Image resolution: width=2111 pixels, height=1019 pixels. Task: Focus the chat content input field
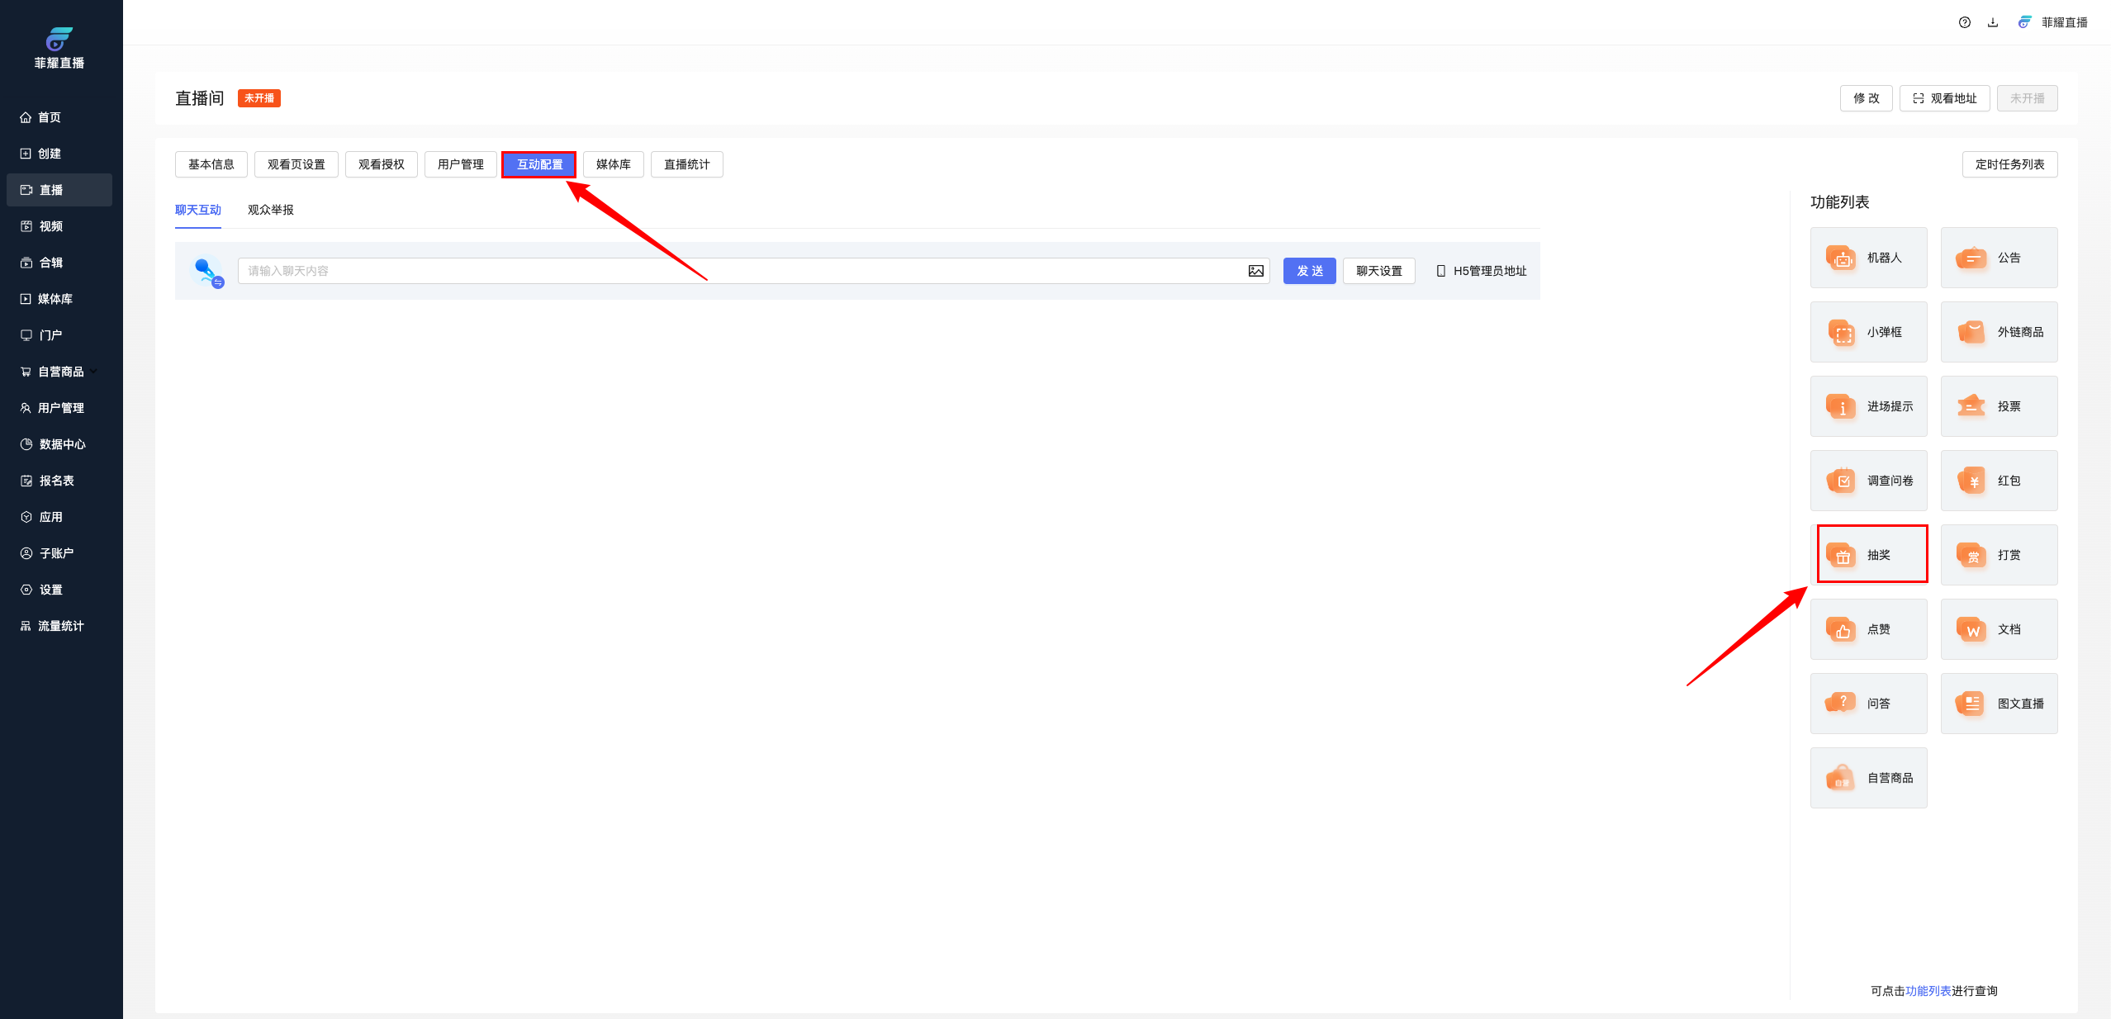coord(743,271)
